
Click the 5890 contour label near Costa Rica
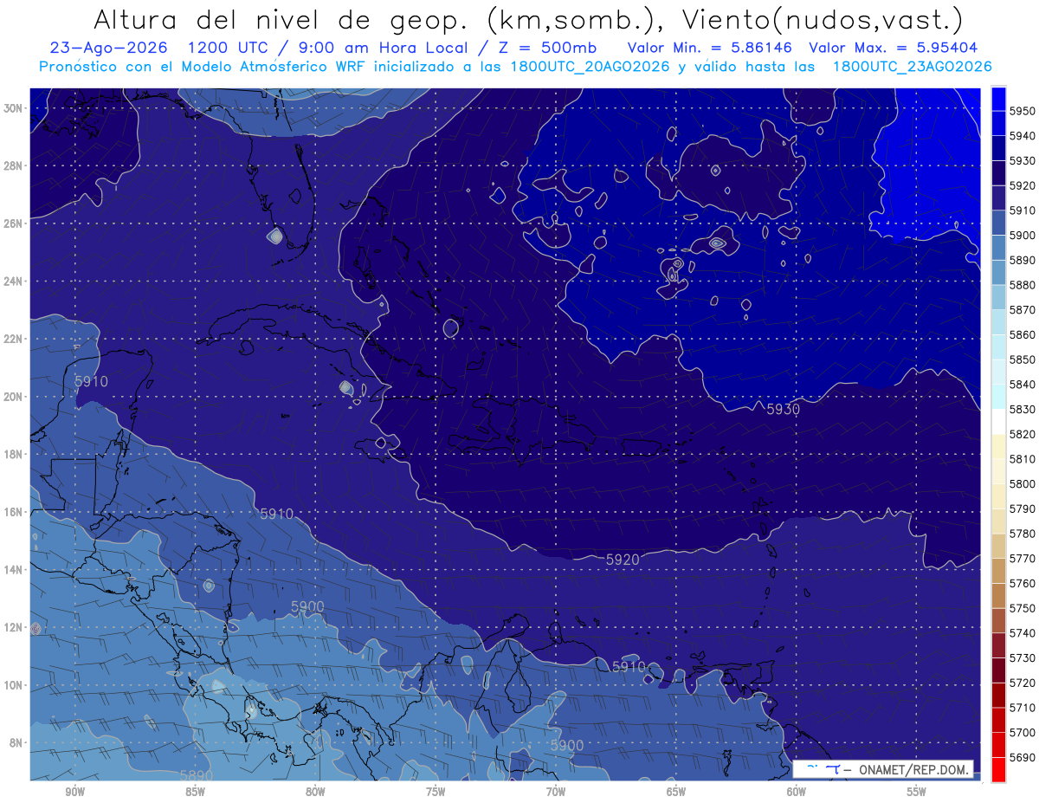pos(196,775)
